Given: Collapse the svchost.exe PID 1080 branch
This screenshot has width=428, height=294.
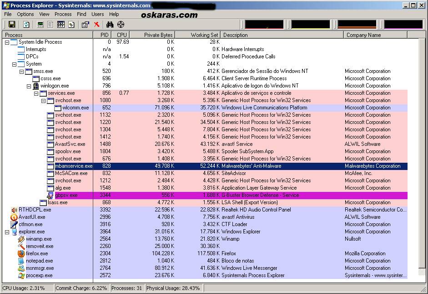Looking at the screenshot, I should pos(43,101).
